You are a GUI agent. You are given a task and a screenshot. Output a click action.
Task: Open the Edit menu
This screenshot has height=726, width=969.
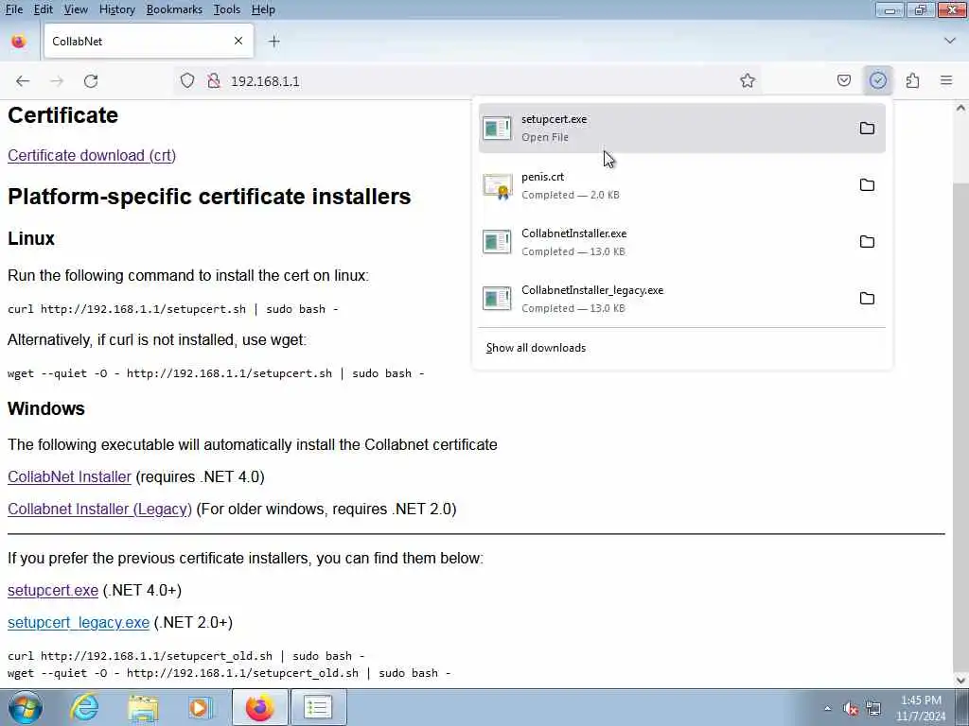coord(43,9)
